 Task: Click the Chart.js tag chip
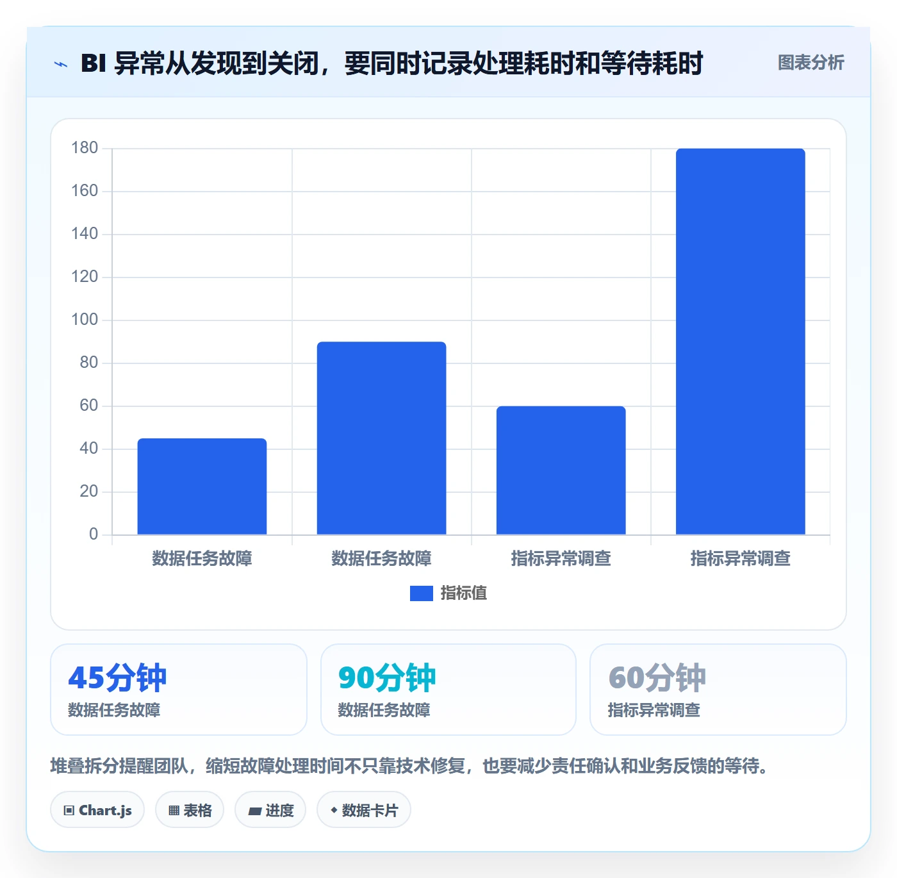97,810
